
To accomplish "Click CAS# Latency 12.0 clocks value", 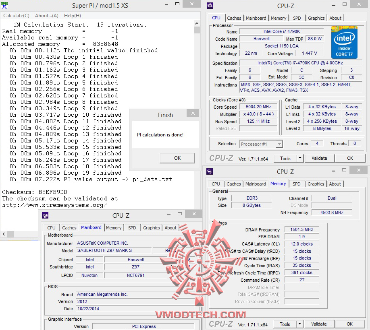I will pyautogui.click(x=301, y=244).
